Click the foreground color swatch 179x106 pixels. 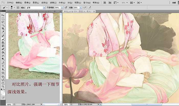tap(2, 93)
